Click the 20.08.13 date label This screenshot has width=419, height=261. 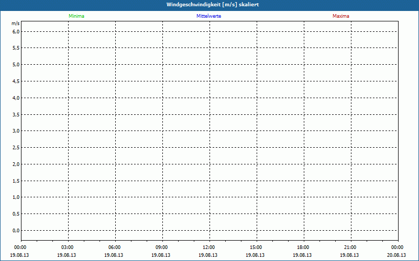396,255
